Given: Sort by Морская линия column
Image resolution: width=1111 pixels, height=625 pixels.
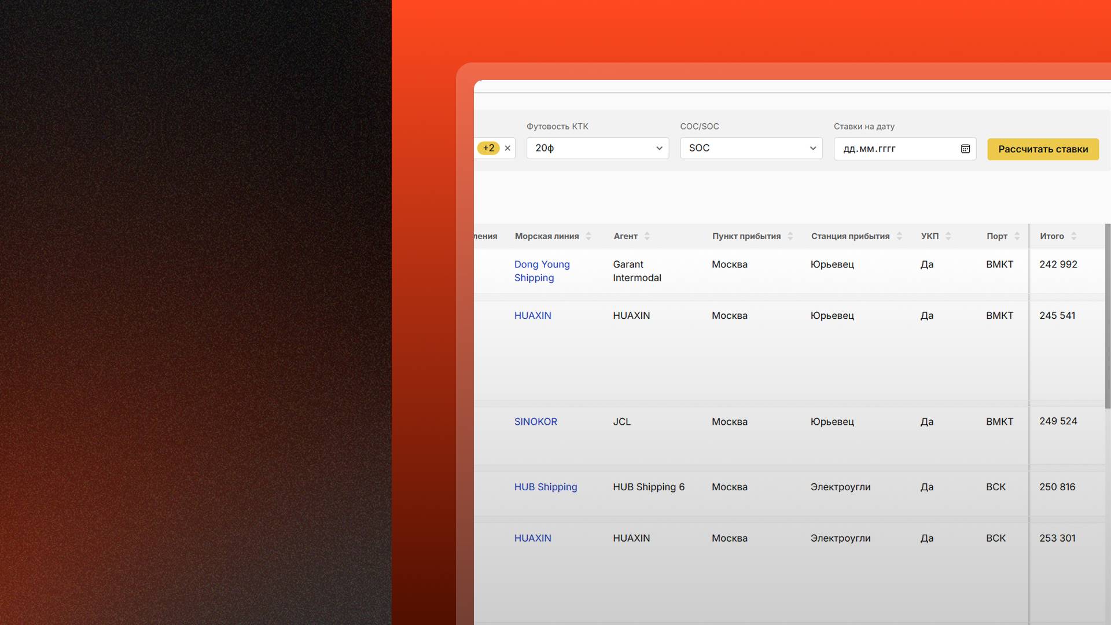Looking at the screenshot, I should (588, 236).
